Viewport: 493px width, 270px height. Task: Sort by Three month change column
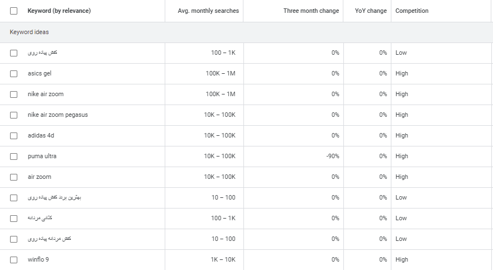(311, 11)
